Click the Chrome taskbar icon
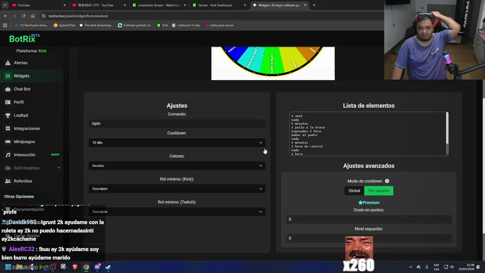The height and width of the screenshot is (273, 485). tap(86, 267)
